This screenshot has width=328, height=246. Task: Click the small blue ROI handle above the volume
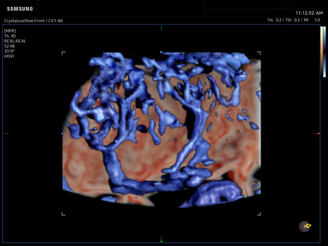point(161,52)
